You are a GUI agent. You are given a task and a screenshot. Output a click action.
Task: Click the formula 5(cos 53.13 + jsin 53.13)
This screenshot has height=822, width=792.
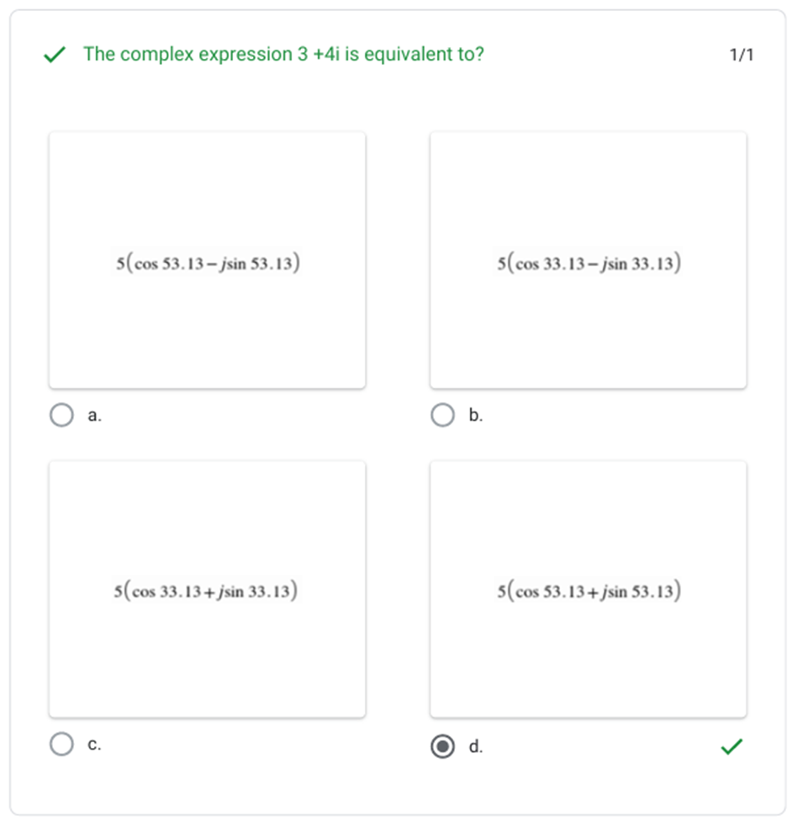[x=589, y=591]
